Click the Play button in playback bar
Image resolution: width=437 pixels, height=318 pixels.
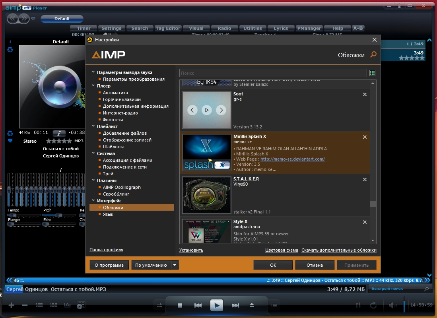pos(216,305)
